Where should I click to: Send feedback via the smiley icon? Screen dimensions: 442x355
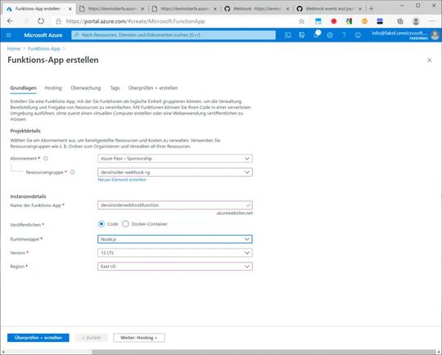(358, 35)
